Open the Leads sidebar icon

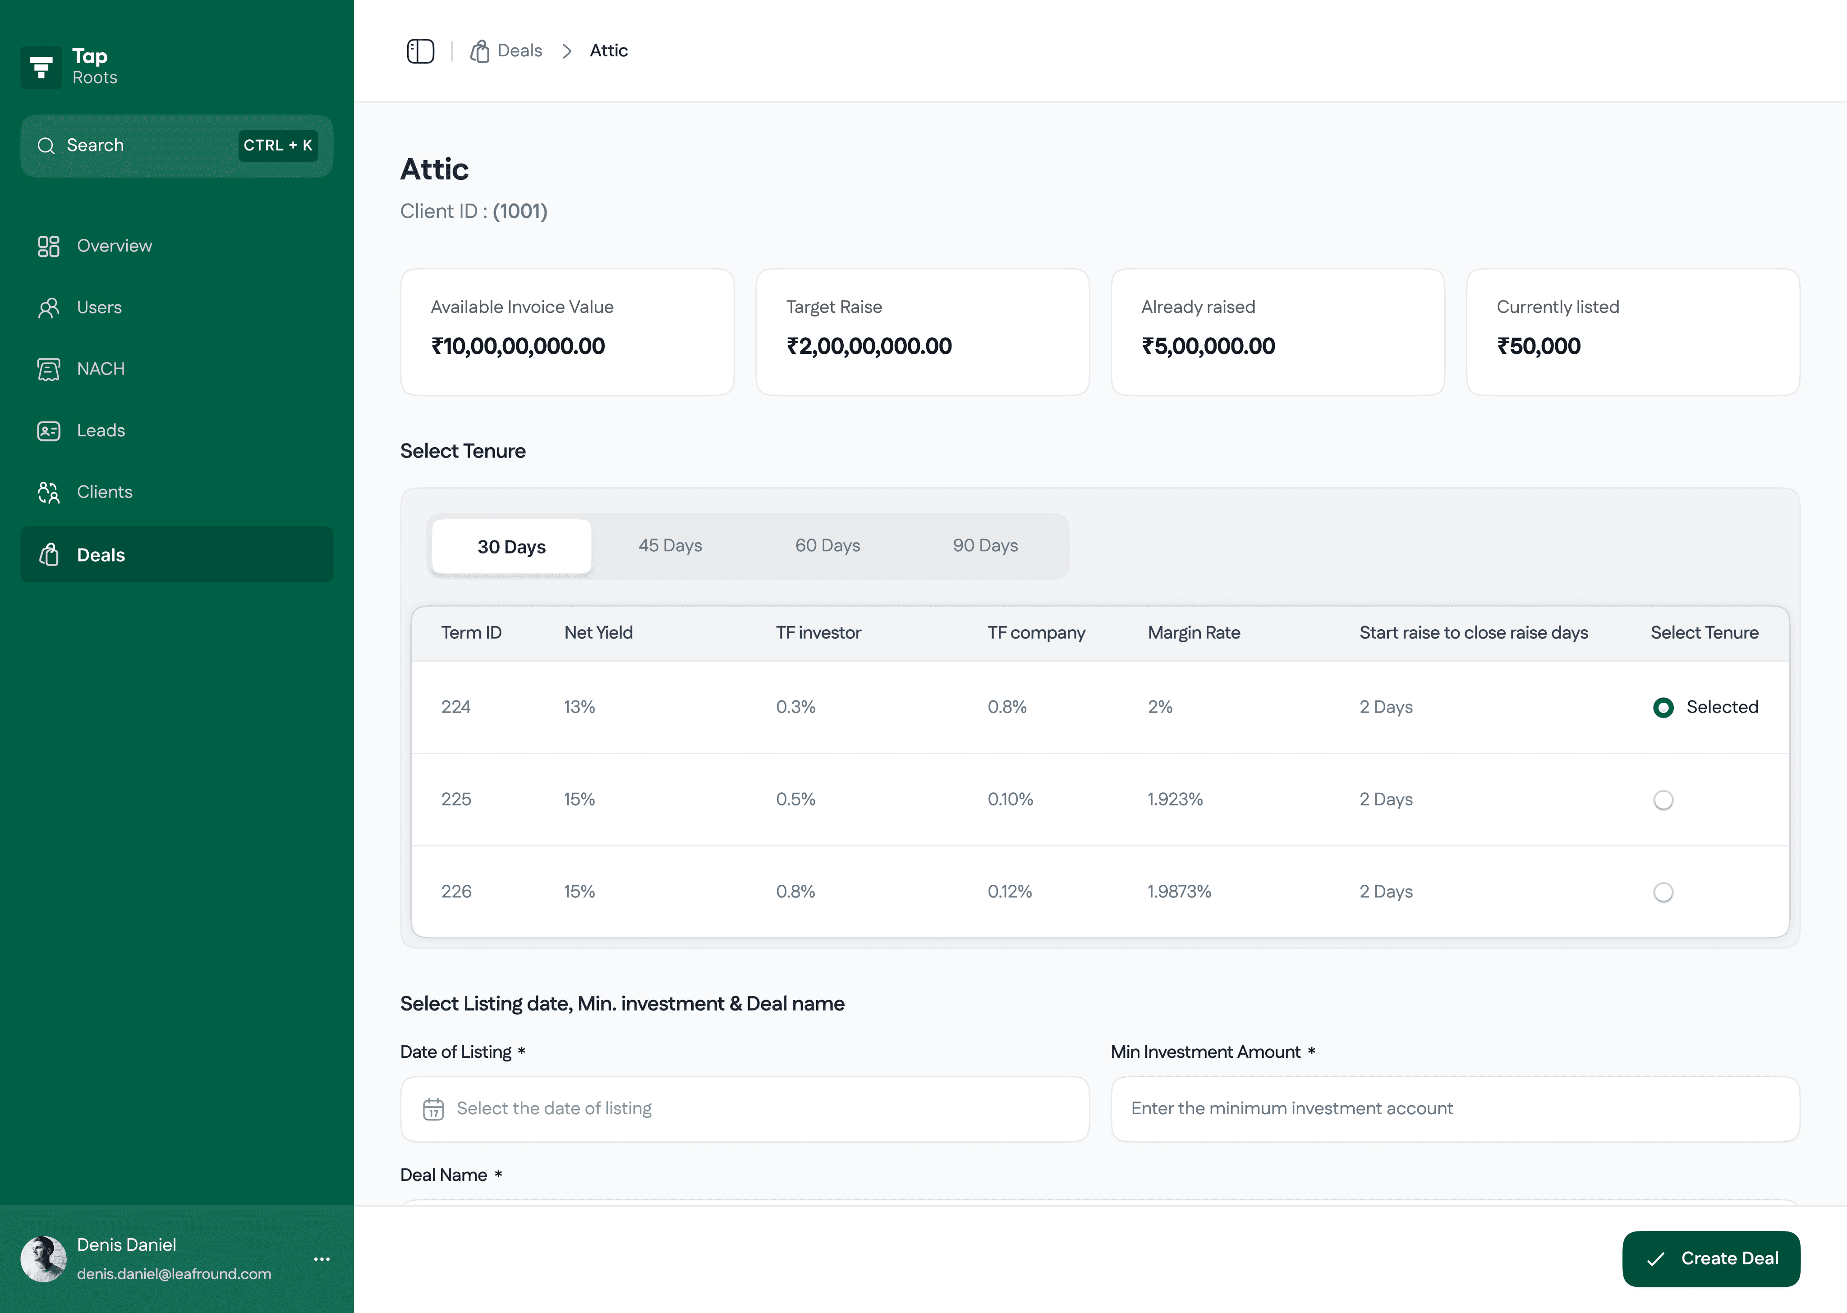pos(49,431)
